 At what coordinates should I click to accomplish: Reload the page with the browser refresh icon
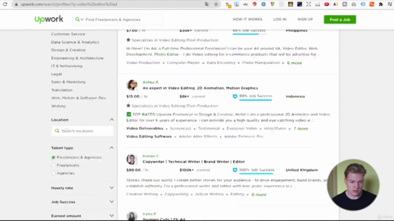5,4
